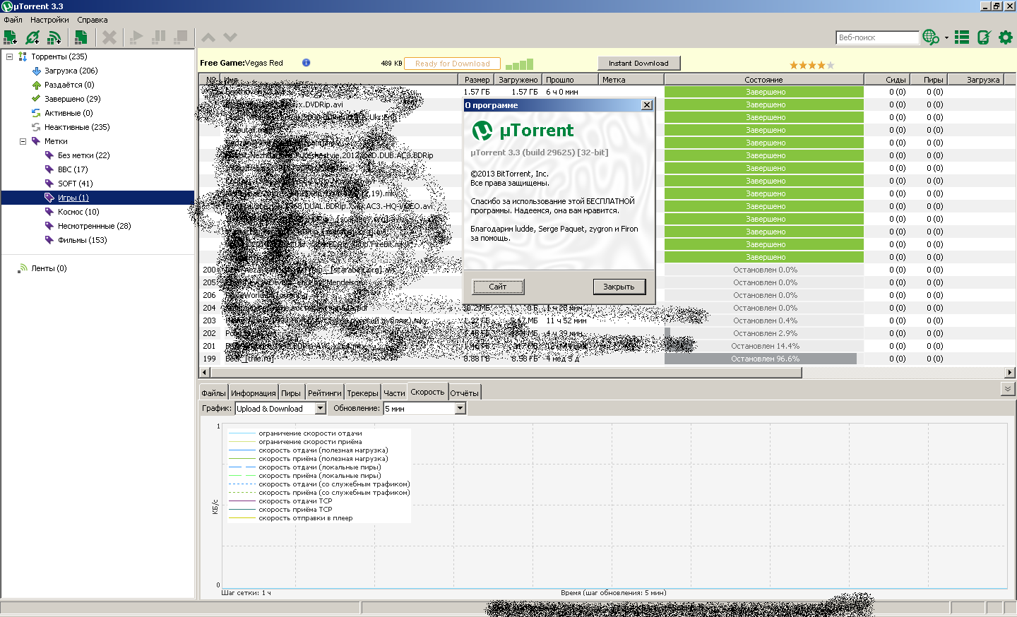The width and height of the screenshot is (1017, 617).
Task: Click the info icon beside Vegas Red
Action: (x=306, y=63)
